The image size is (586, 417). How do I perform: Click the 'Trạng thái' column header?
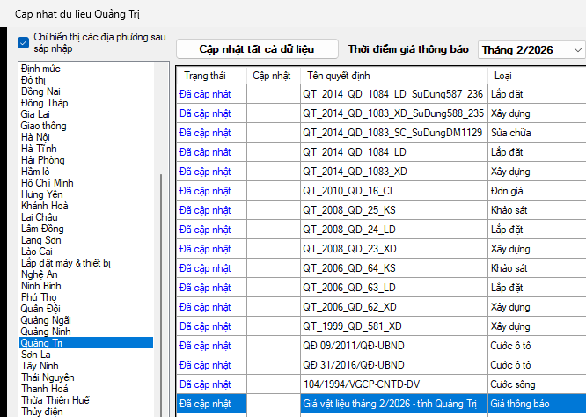click(x=204, y=76)
